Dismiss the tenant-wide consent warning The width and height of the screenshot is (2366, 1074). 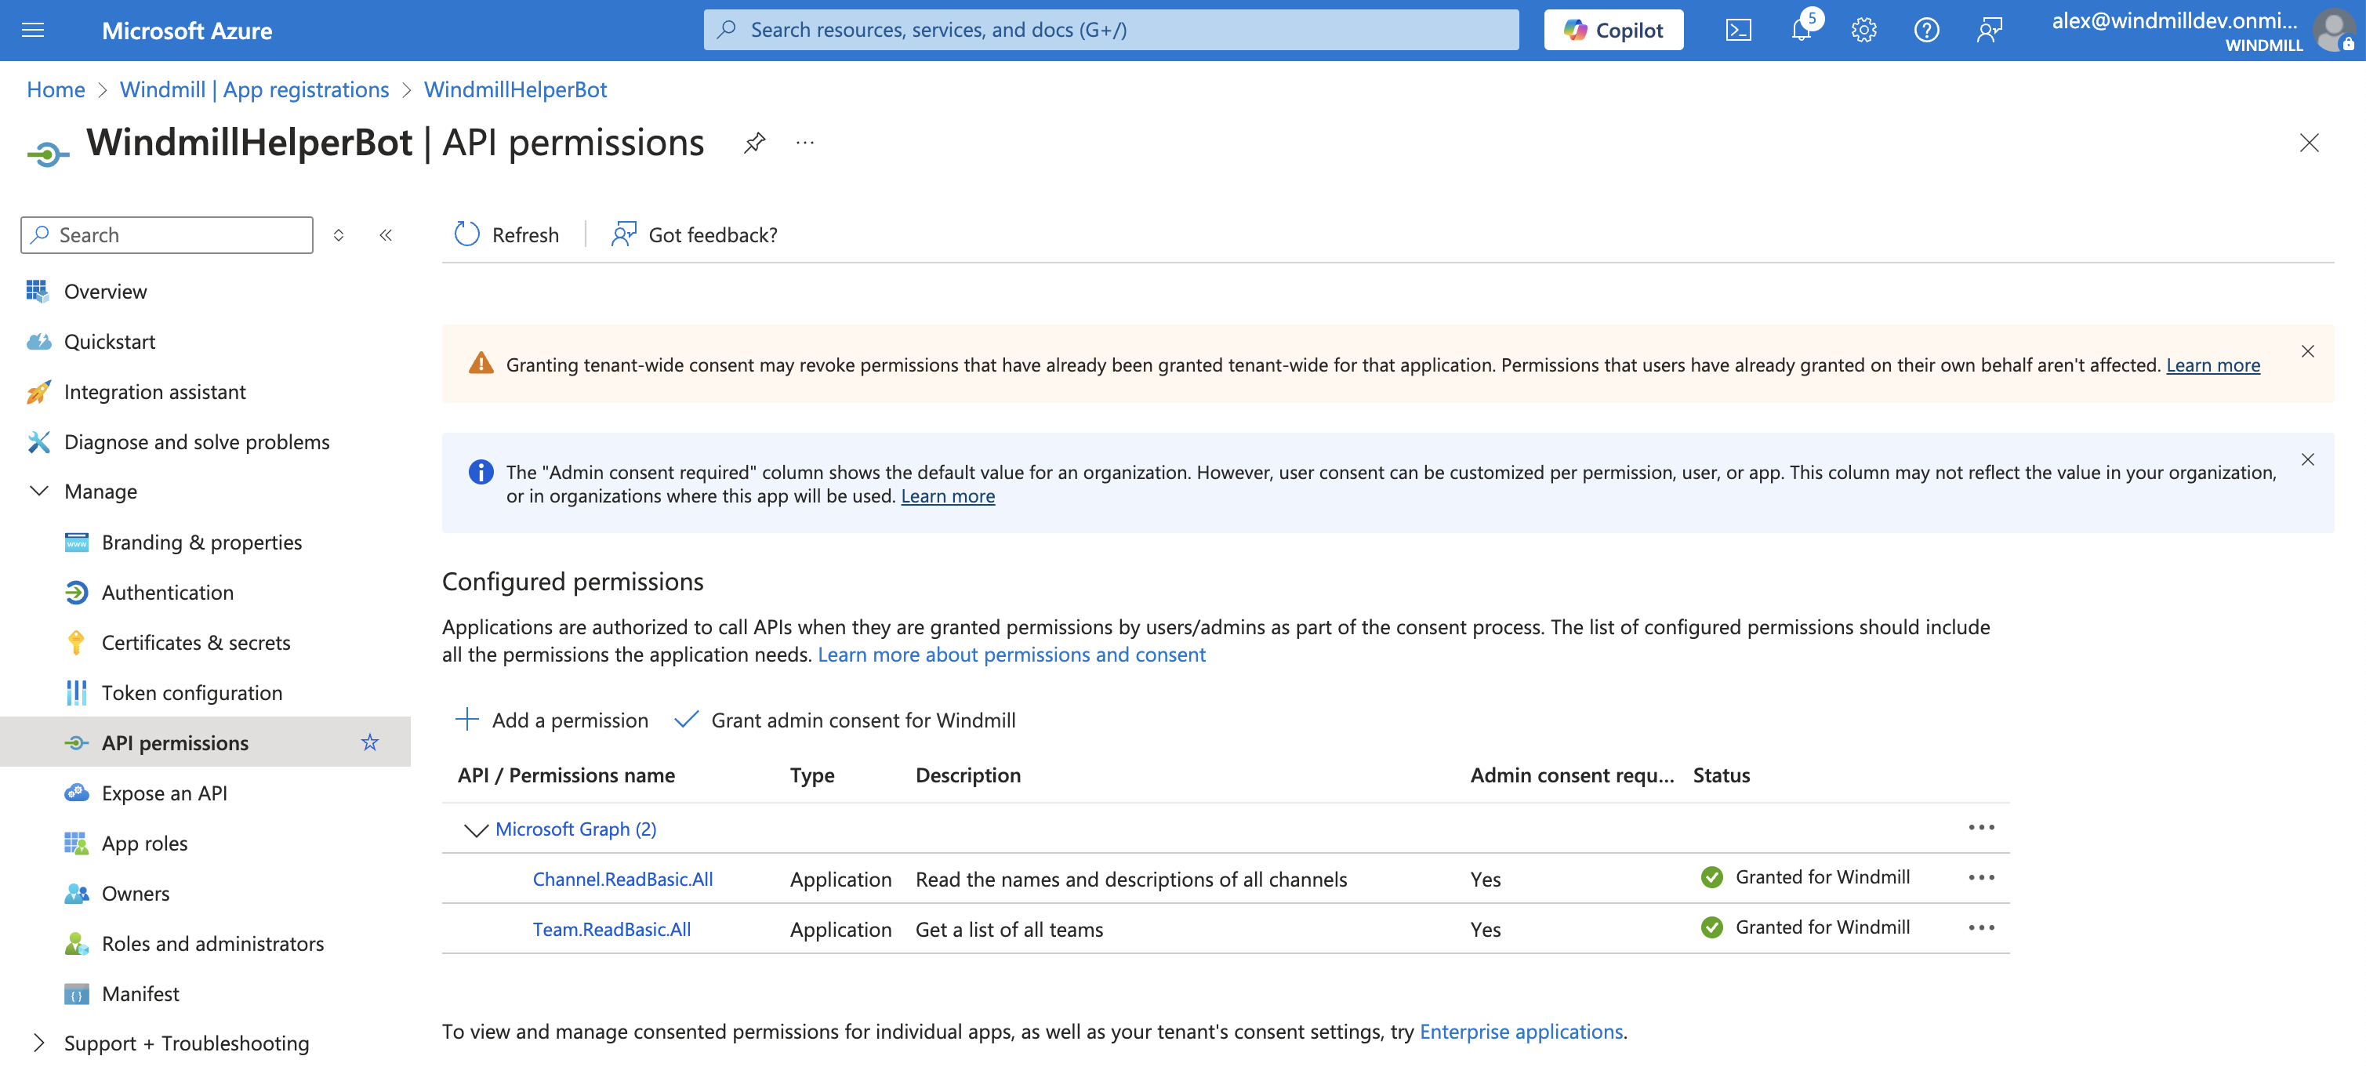[2307, 351]
